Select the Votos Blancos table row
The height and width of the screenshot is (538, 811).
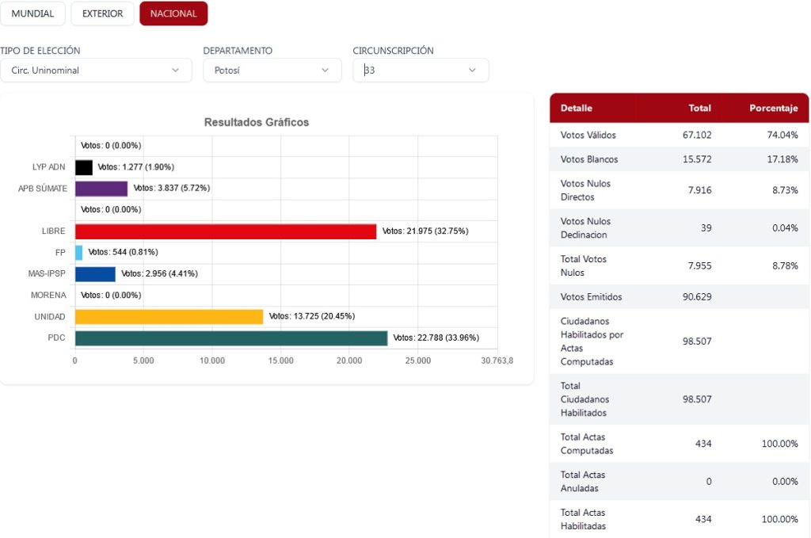(x=679, y=159)
